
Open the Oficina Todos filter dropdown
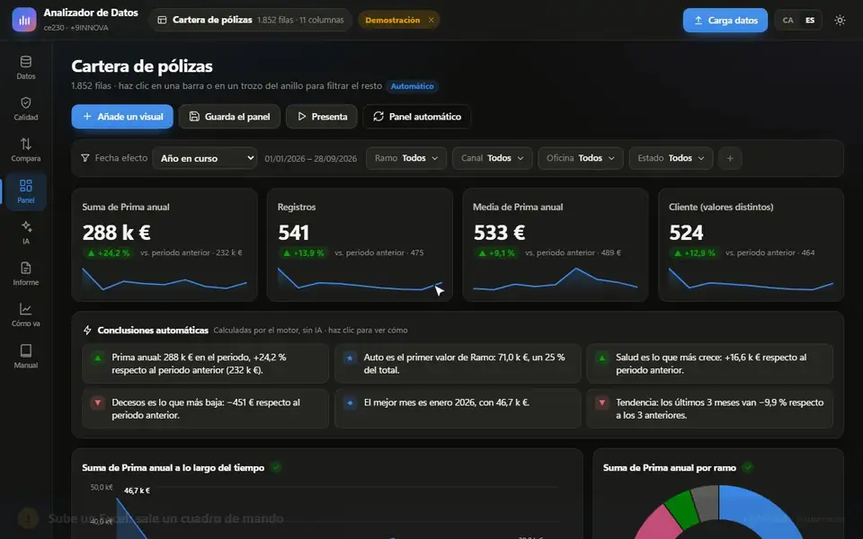(x=580, y=158)
